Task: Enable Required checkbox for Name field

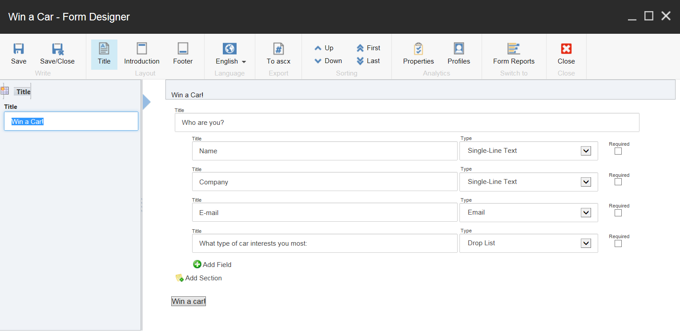Action: 618,151
